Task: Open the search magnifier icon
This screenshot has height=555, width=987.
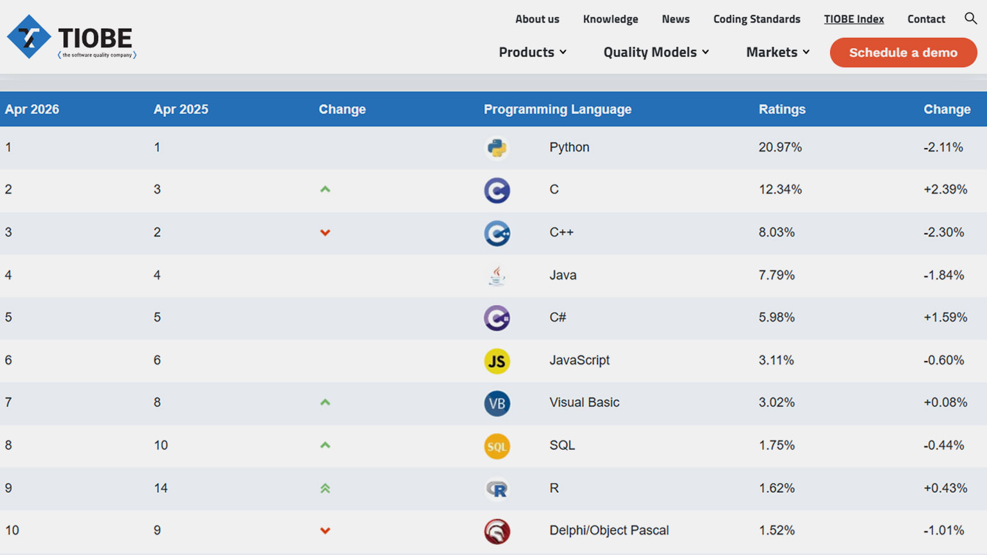Action: [x=970, y=19]
